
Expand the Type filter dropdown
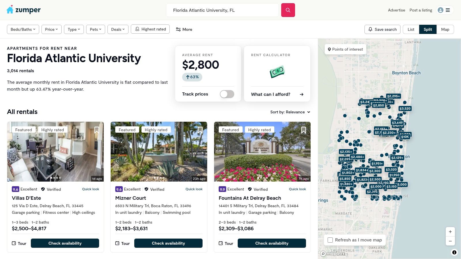tap(74, 29)
